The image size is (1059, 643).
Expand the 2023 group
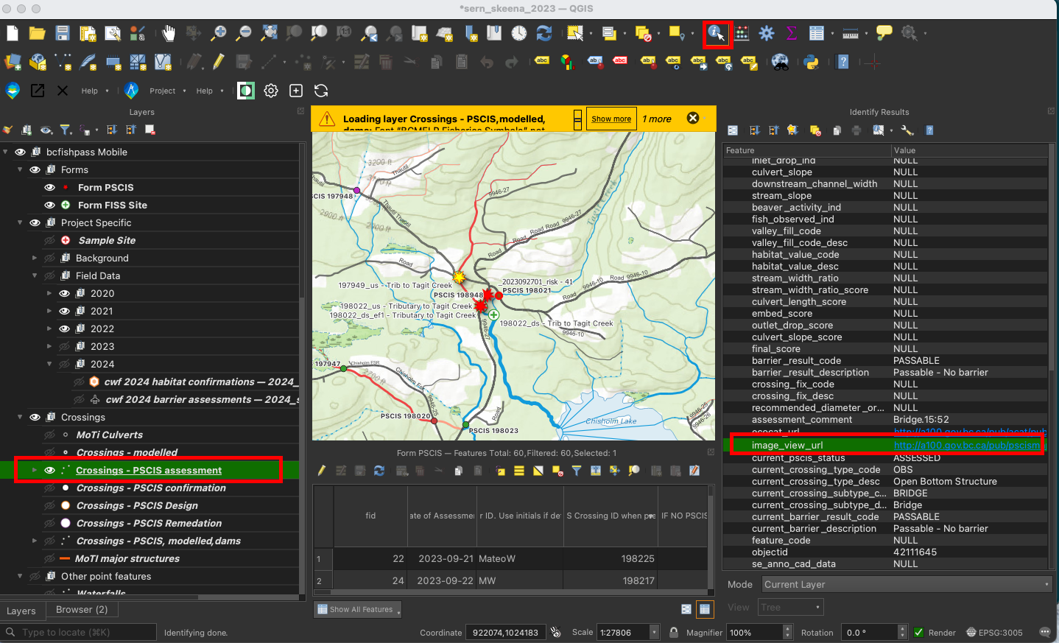pos(49,346)
